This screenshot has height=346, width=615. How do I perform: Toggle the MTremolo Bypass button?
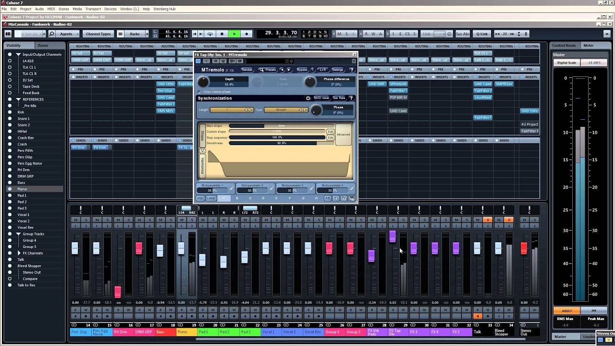coord(302,70)
